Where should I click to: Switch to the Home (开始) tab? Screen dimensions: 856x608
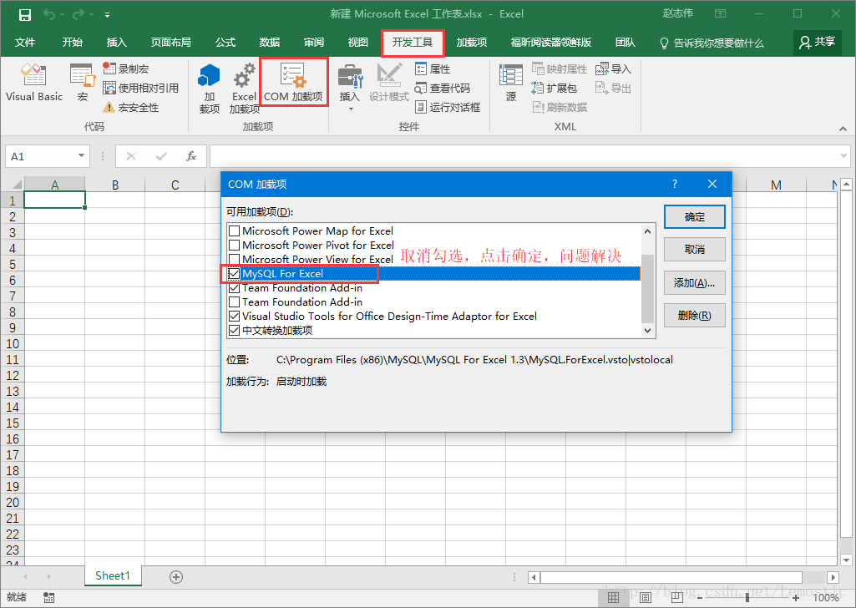[x=72, y=43]
